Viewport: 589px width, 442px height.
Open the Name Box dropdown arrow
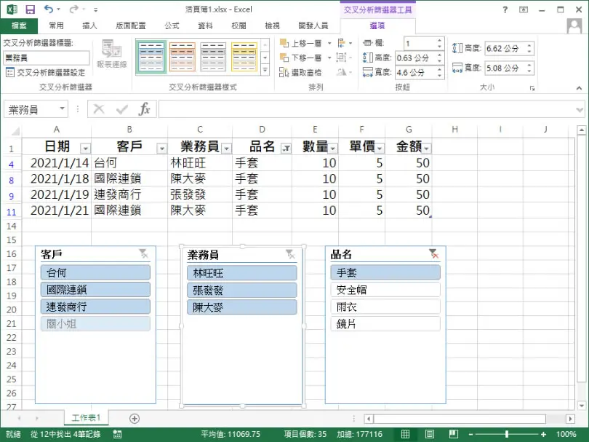point(63,109)
